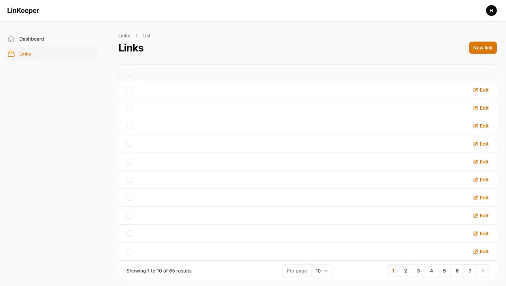
Task: Click the breadcrumb chevron separator
Action: tap(136, 36)
